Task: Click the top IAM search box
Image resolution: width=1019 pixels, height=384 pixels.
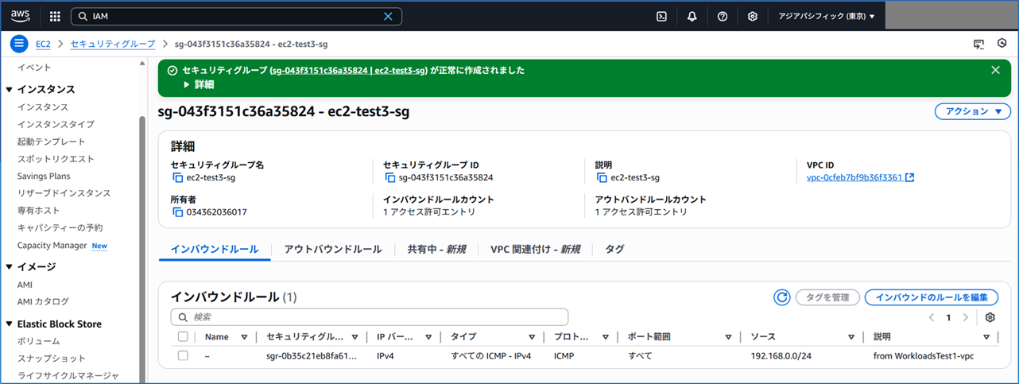Action: [x=236, y=16]
